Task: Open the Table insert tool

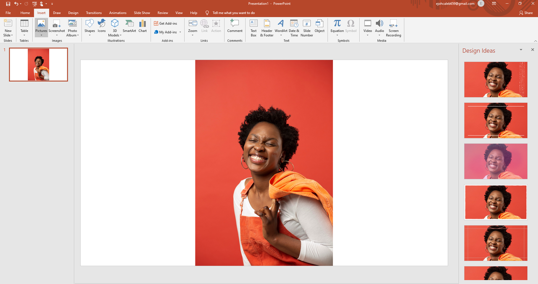Action: [x=24, y=28]
